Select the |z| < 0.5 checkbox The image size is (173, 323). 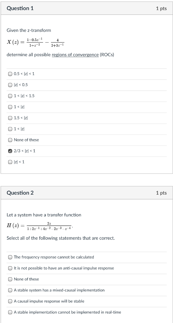click(x=10, y=85)
